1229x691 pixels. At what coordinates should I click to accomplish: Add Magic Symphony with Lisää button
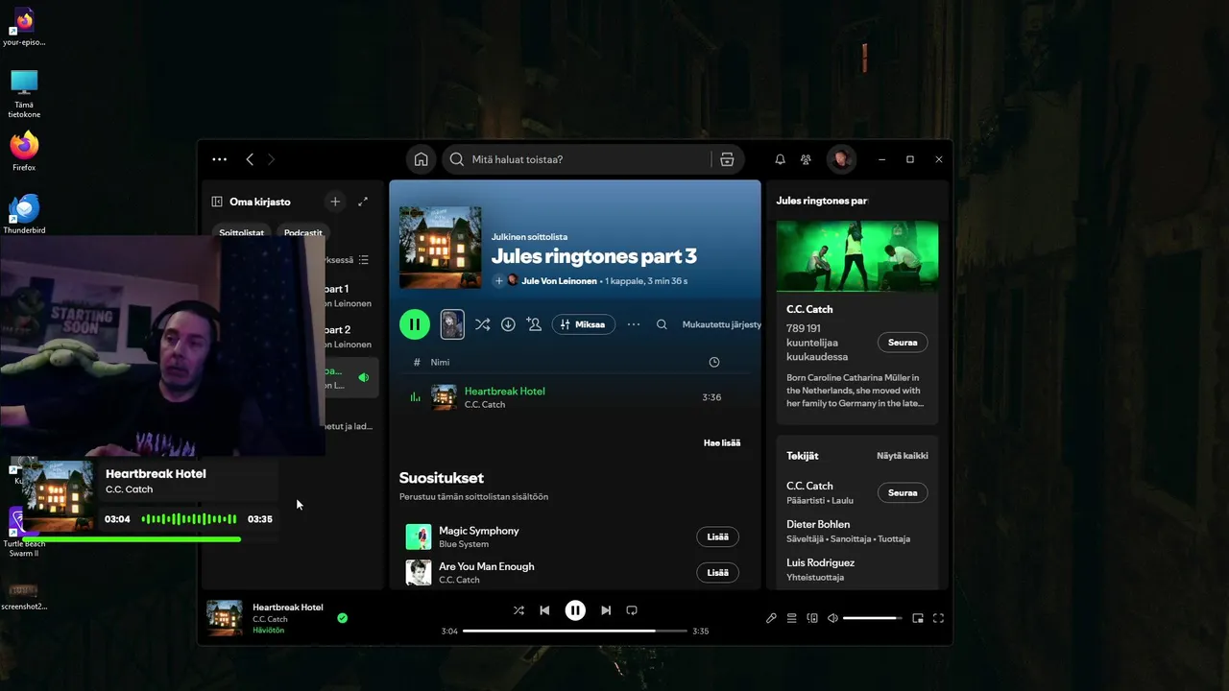click(717, 536)
